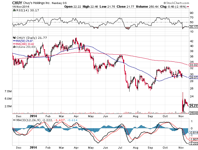Click the blue MA(50) legend line swatch
198x150 pixels.
(14, 41)
